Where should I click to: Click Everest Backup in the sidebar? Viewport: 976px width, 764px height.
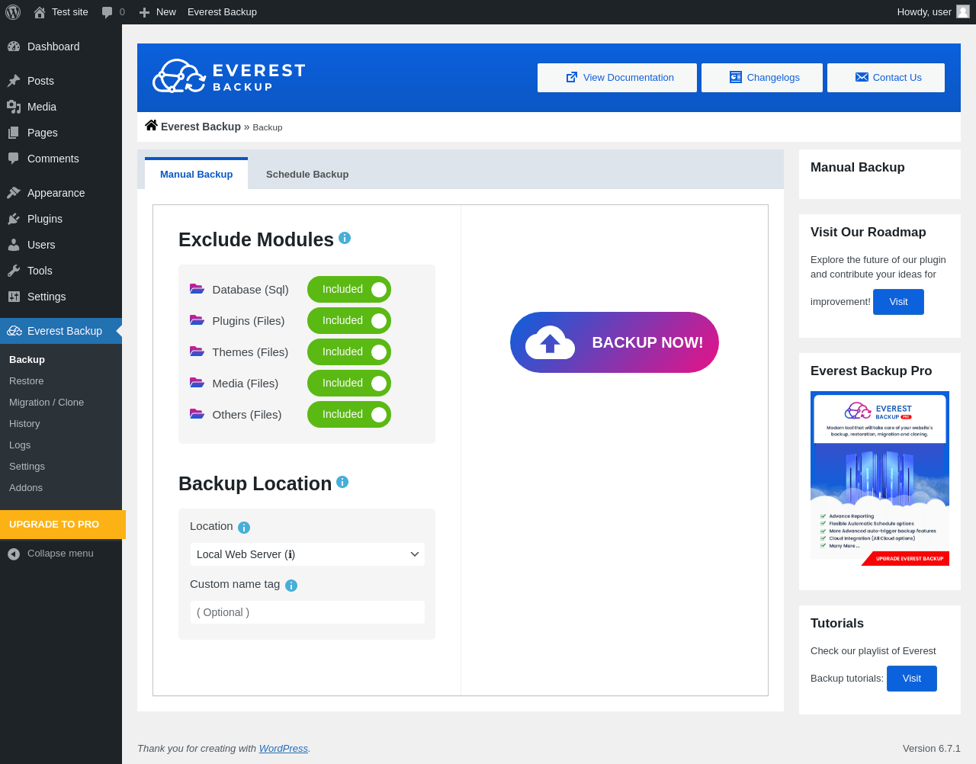(61, 331)
